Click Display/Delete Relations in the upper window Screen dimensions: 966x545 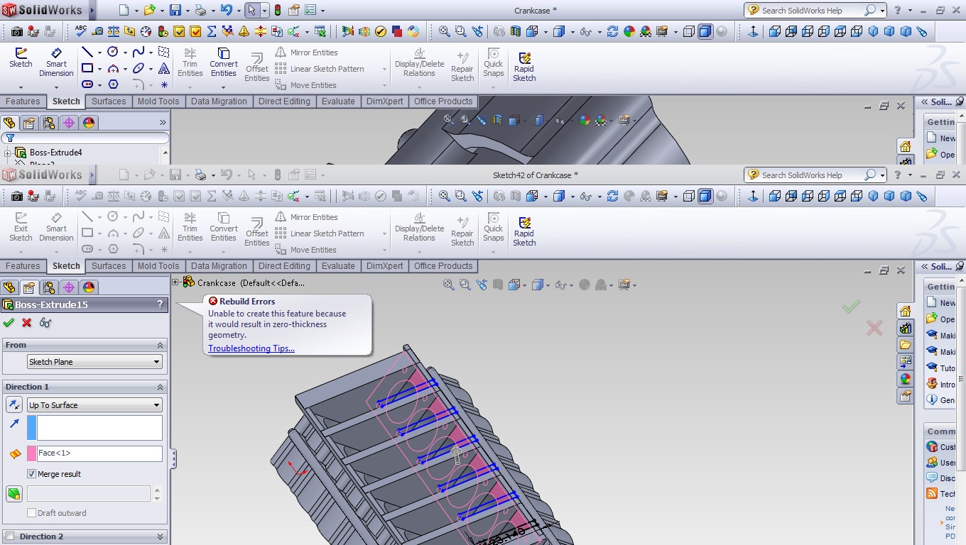point(419,62)
